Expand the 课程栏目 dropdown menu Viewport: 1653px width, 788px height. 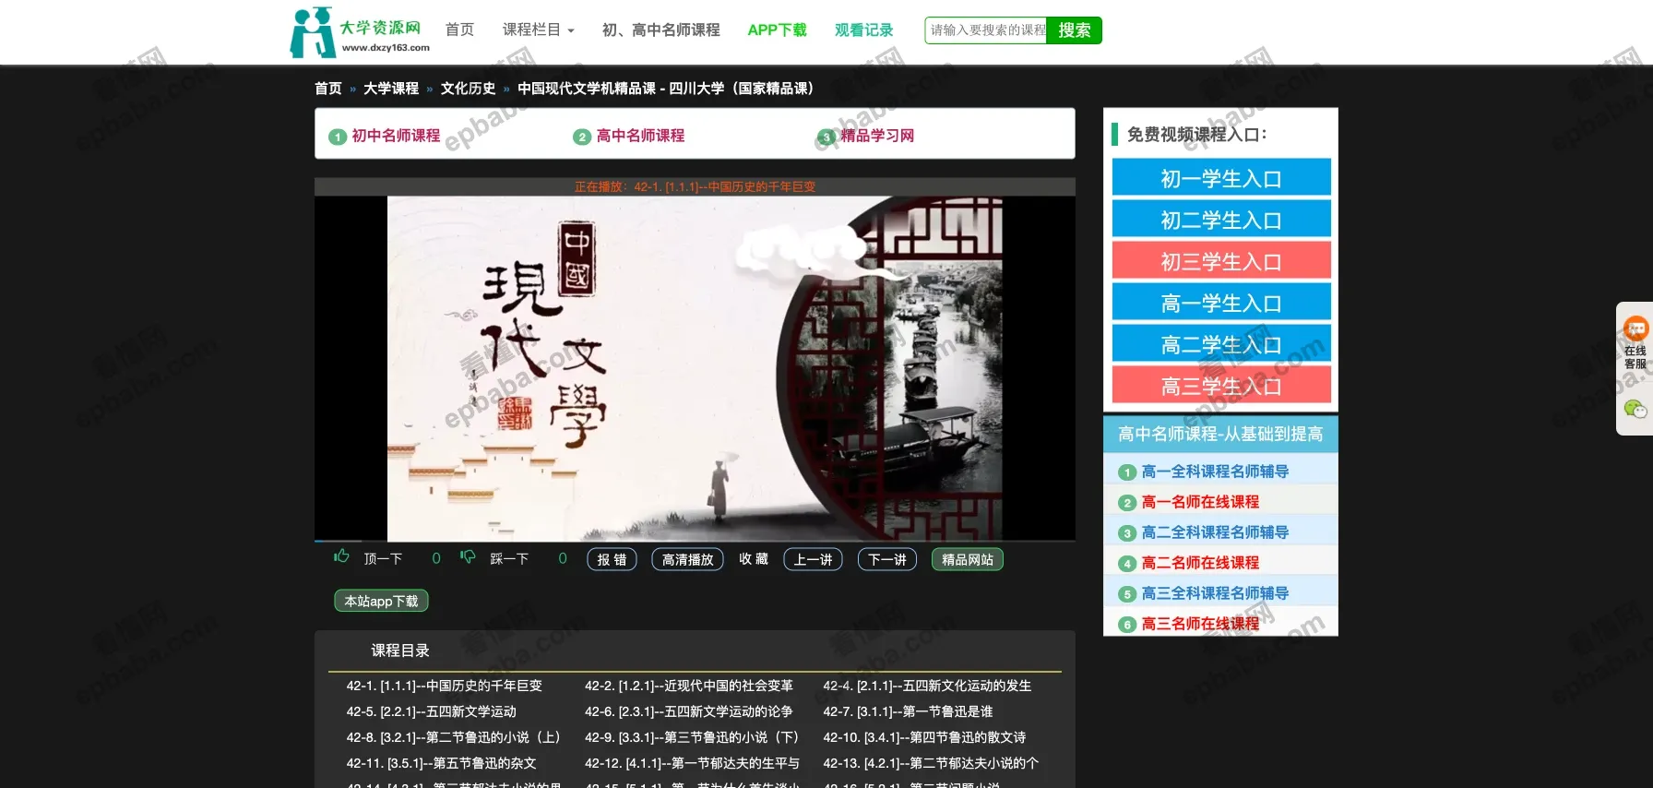point(539,30)
